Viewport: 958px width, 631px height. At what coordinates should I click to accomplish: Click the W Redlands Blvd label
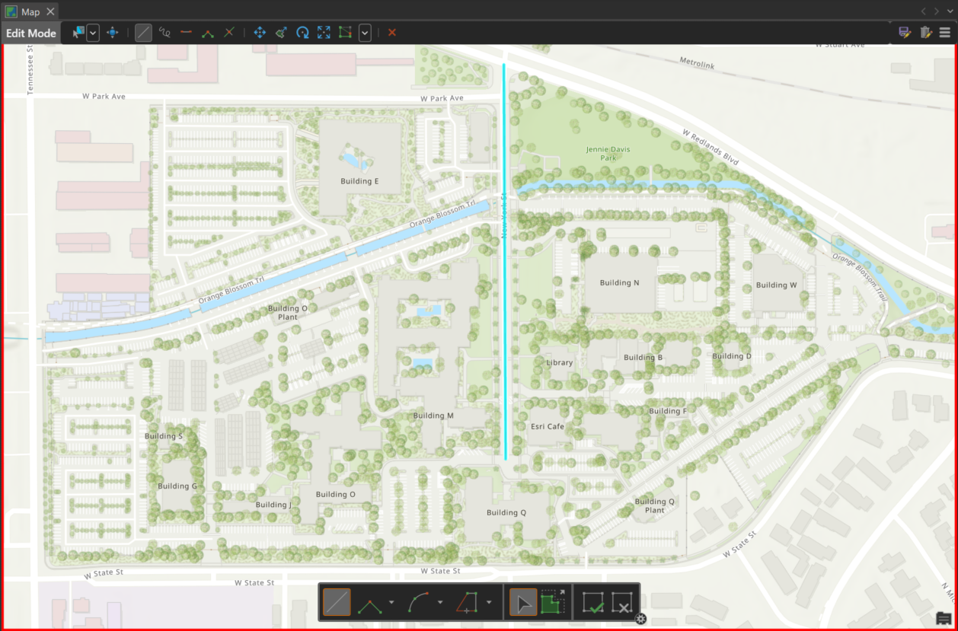tap(711, 148)
